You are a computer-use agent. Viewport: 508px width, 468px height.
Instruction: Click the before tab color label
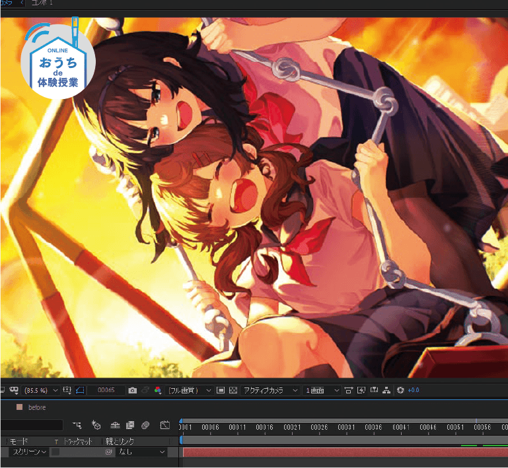point(19,407)
